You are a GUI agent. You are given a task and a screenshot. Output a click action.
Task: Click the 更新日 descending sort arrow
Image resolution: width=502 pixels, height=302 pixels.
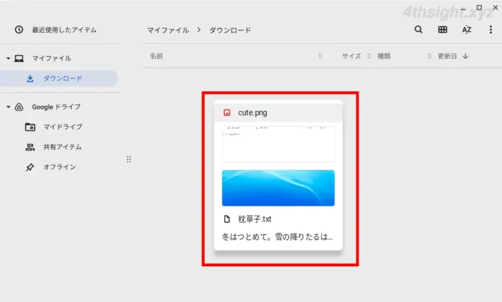[x=465, y=56]
